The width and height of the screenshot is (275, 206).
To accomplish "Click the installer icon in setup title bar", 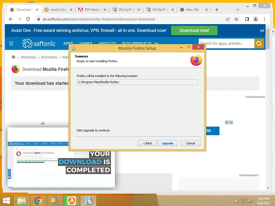I will click(73, 48).
